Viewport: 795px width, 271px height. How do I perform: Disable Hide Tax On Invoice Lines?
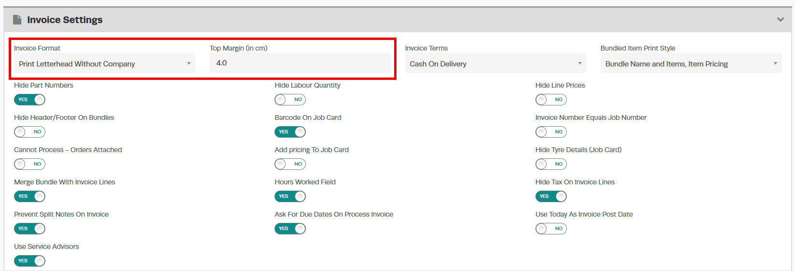coord(551,196)
